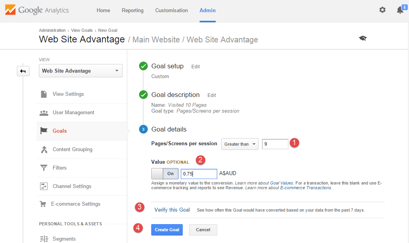Click the pages per session number field

point(275,144)
